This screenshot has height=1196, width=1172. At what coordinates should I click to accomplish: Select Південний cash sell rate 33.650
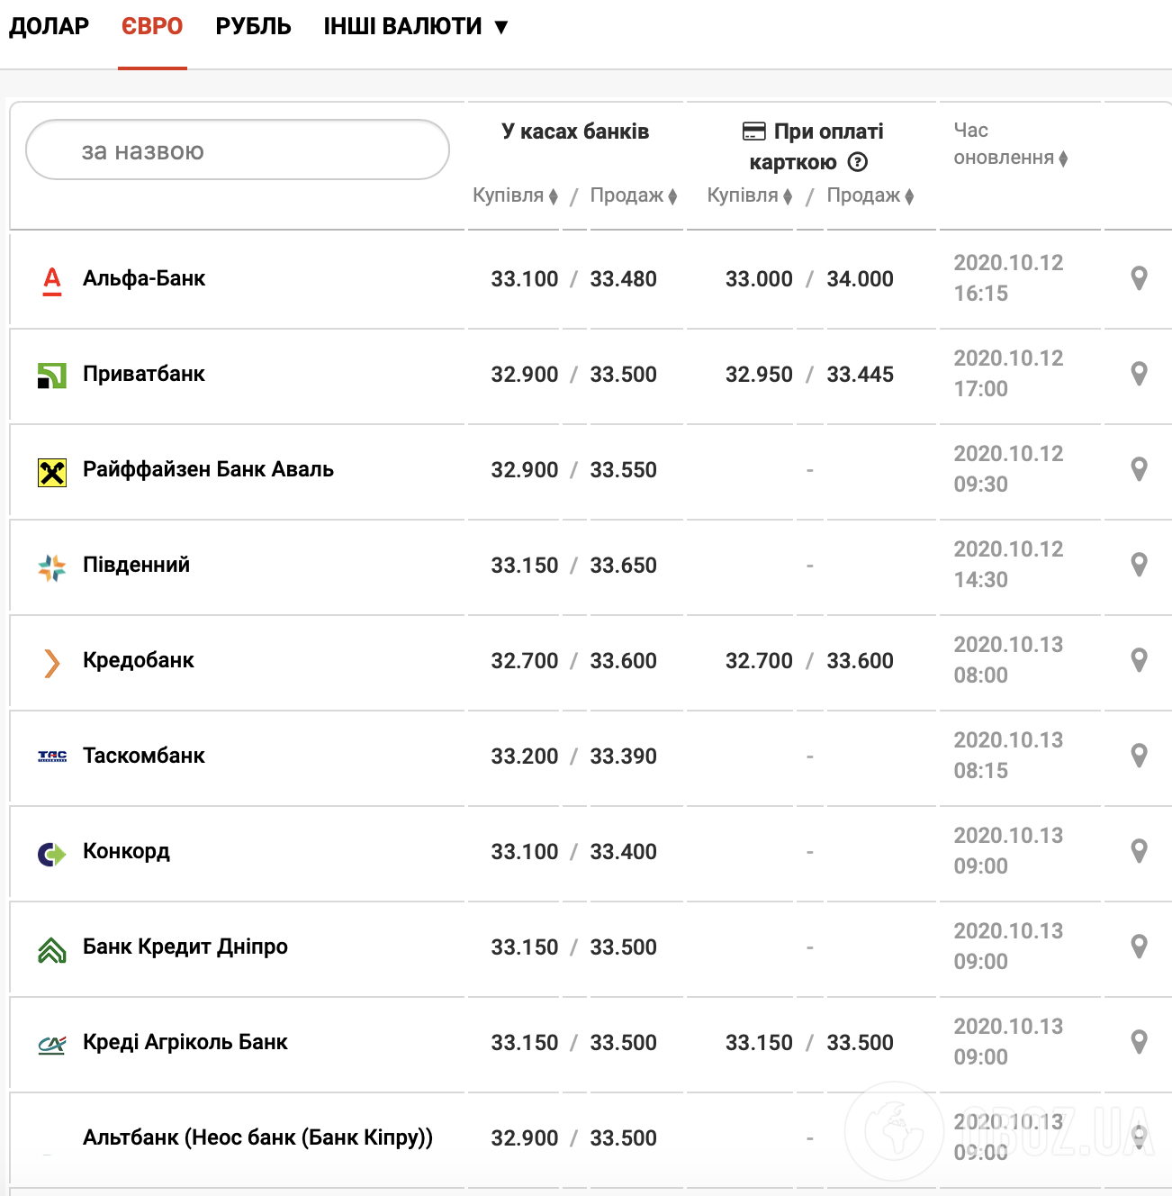(623, 566)
